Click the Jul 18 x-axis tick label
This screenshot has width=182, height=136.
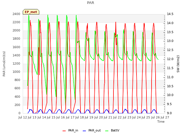(x=80, y=117)
